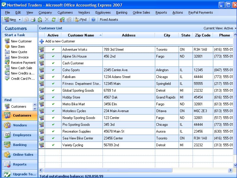Image resolution: width=237 pixels, height=178 pixels.
Task: Click the Fixed Assets toolbar button
Action: click(x=109, y=20)
